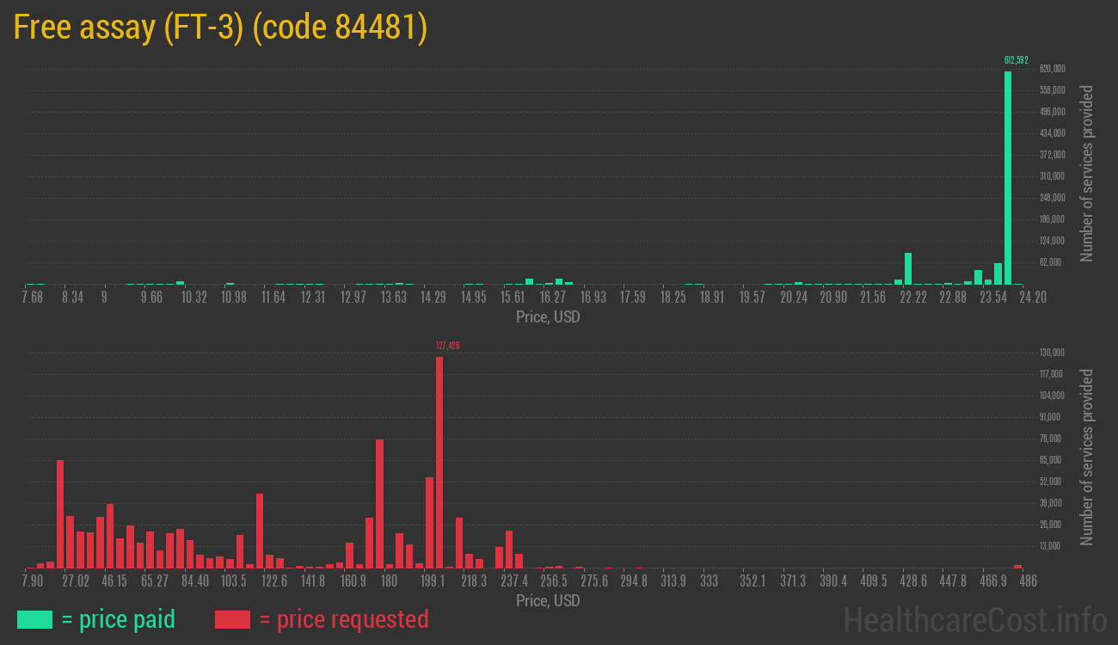This screenshot has height=645, width=1118.
Task: Click the 620,000 y-axis tick label
Action: 1053,69
